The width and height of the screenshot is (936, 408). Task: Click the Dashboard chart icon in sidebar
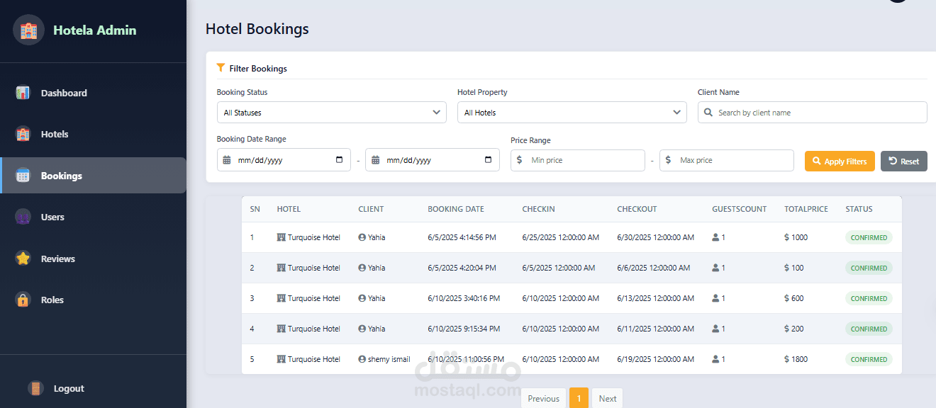pos(23,93)
